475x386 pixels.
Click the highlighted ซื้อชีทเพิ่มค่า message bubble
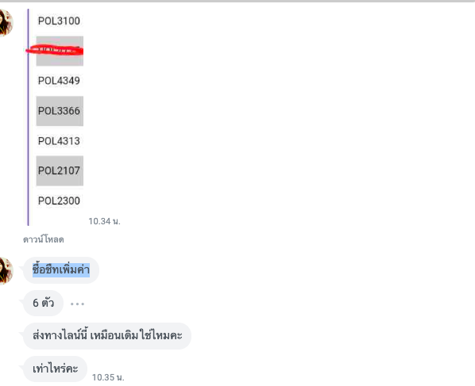coord(61,270)
